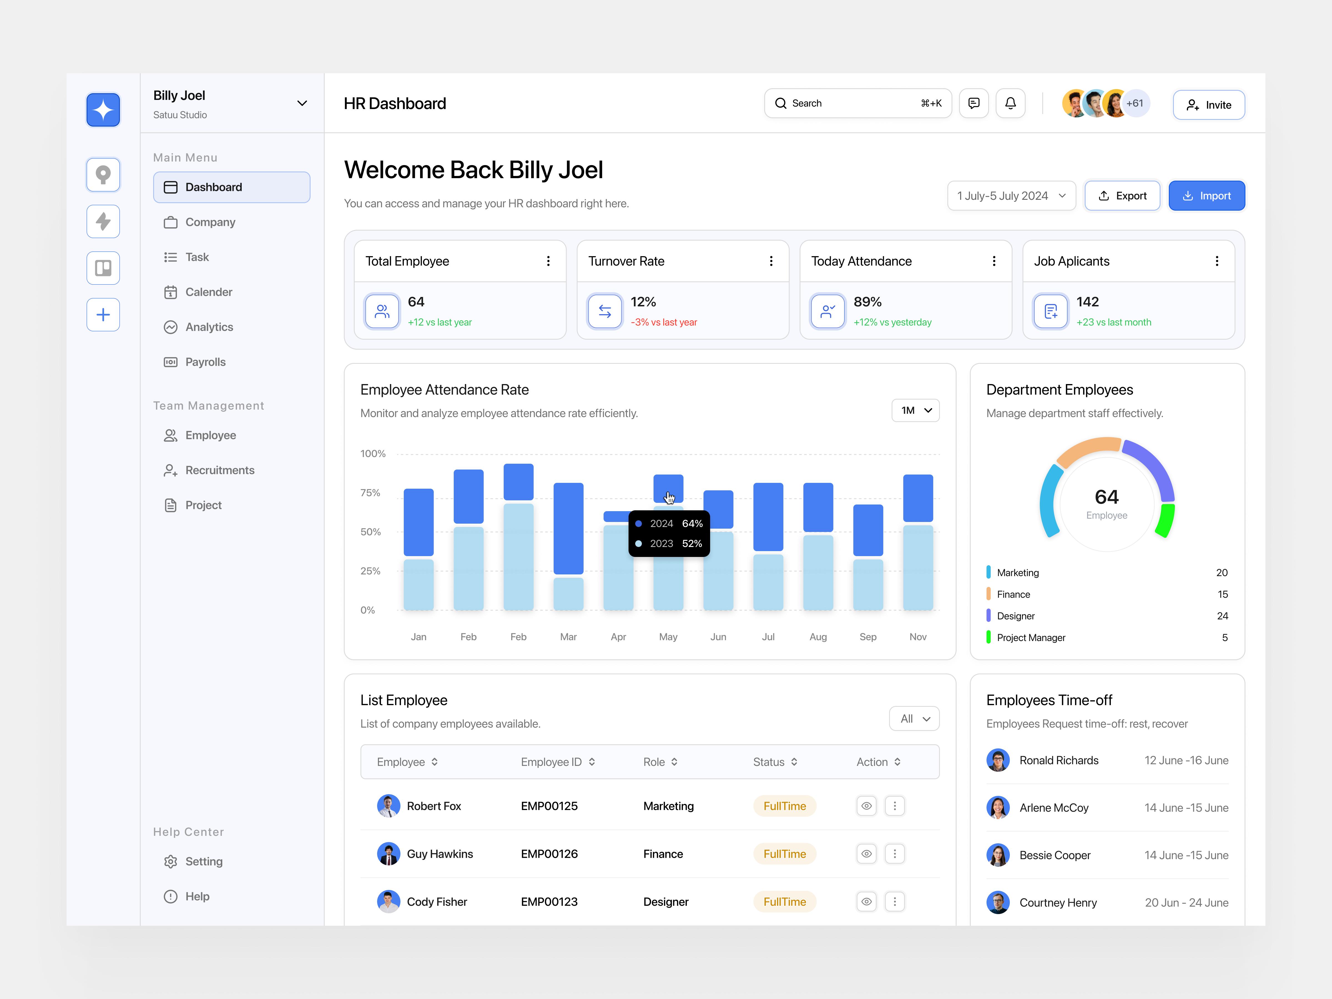
Task: Click the sparkle app logo icon
Action: coord(103,110)
